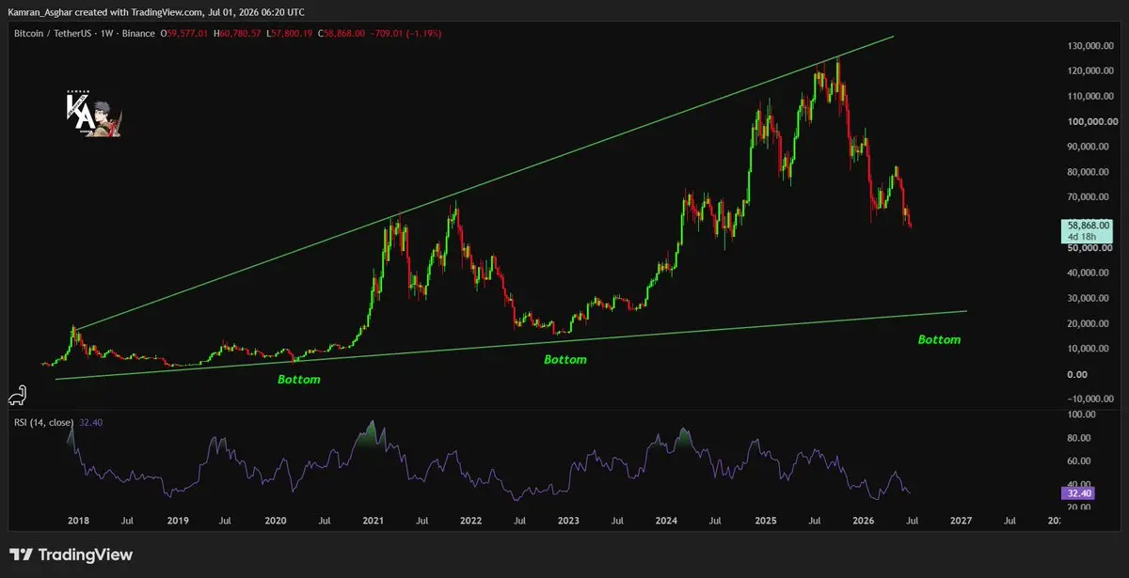Screen dimensions: 1129x578
Task: Click the header text 'created with TradingView.com'
Action: 138,11
